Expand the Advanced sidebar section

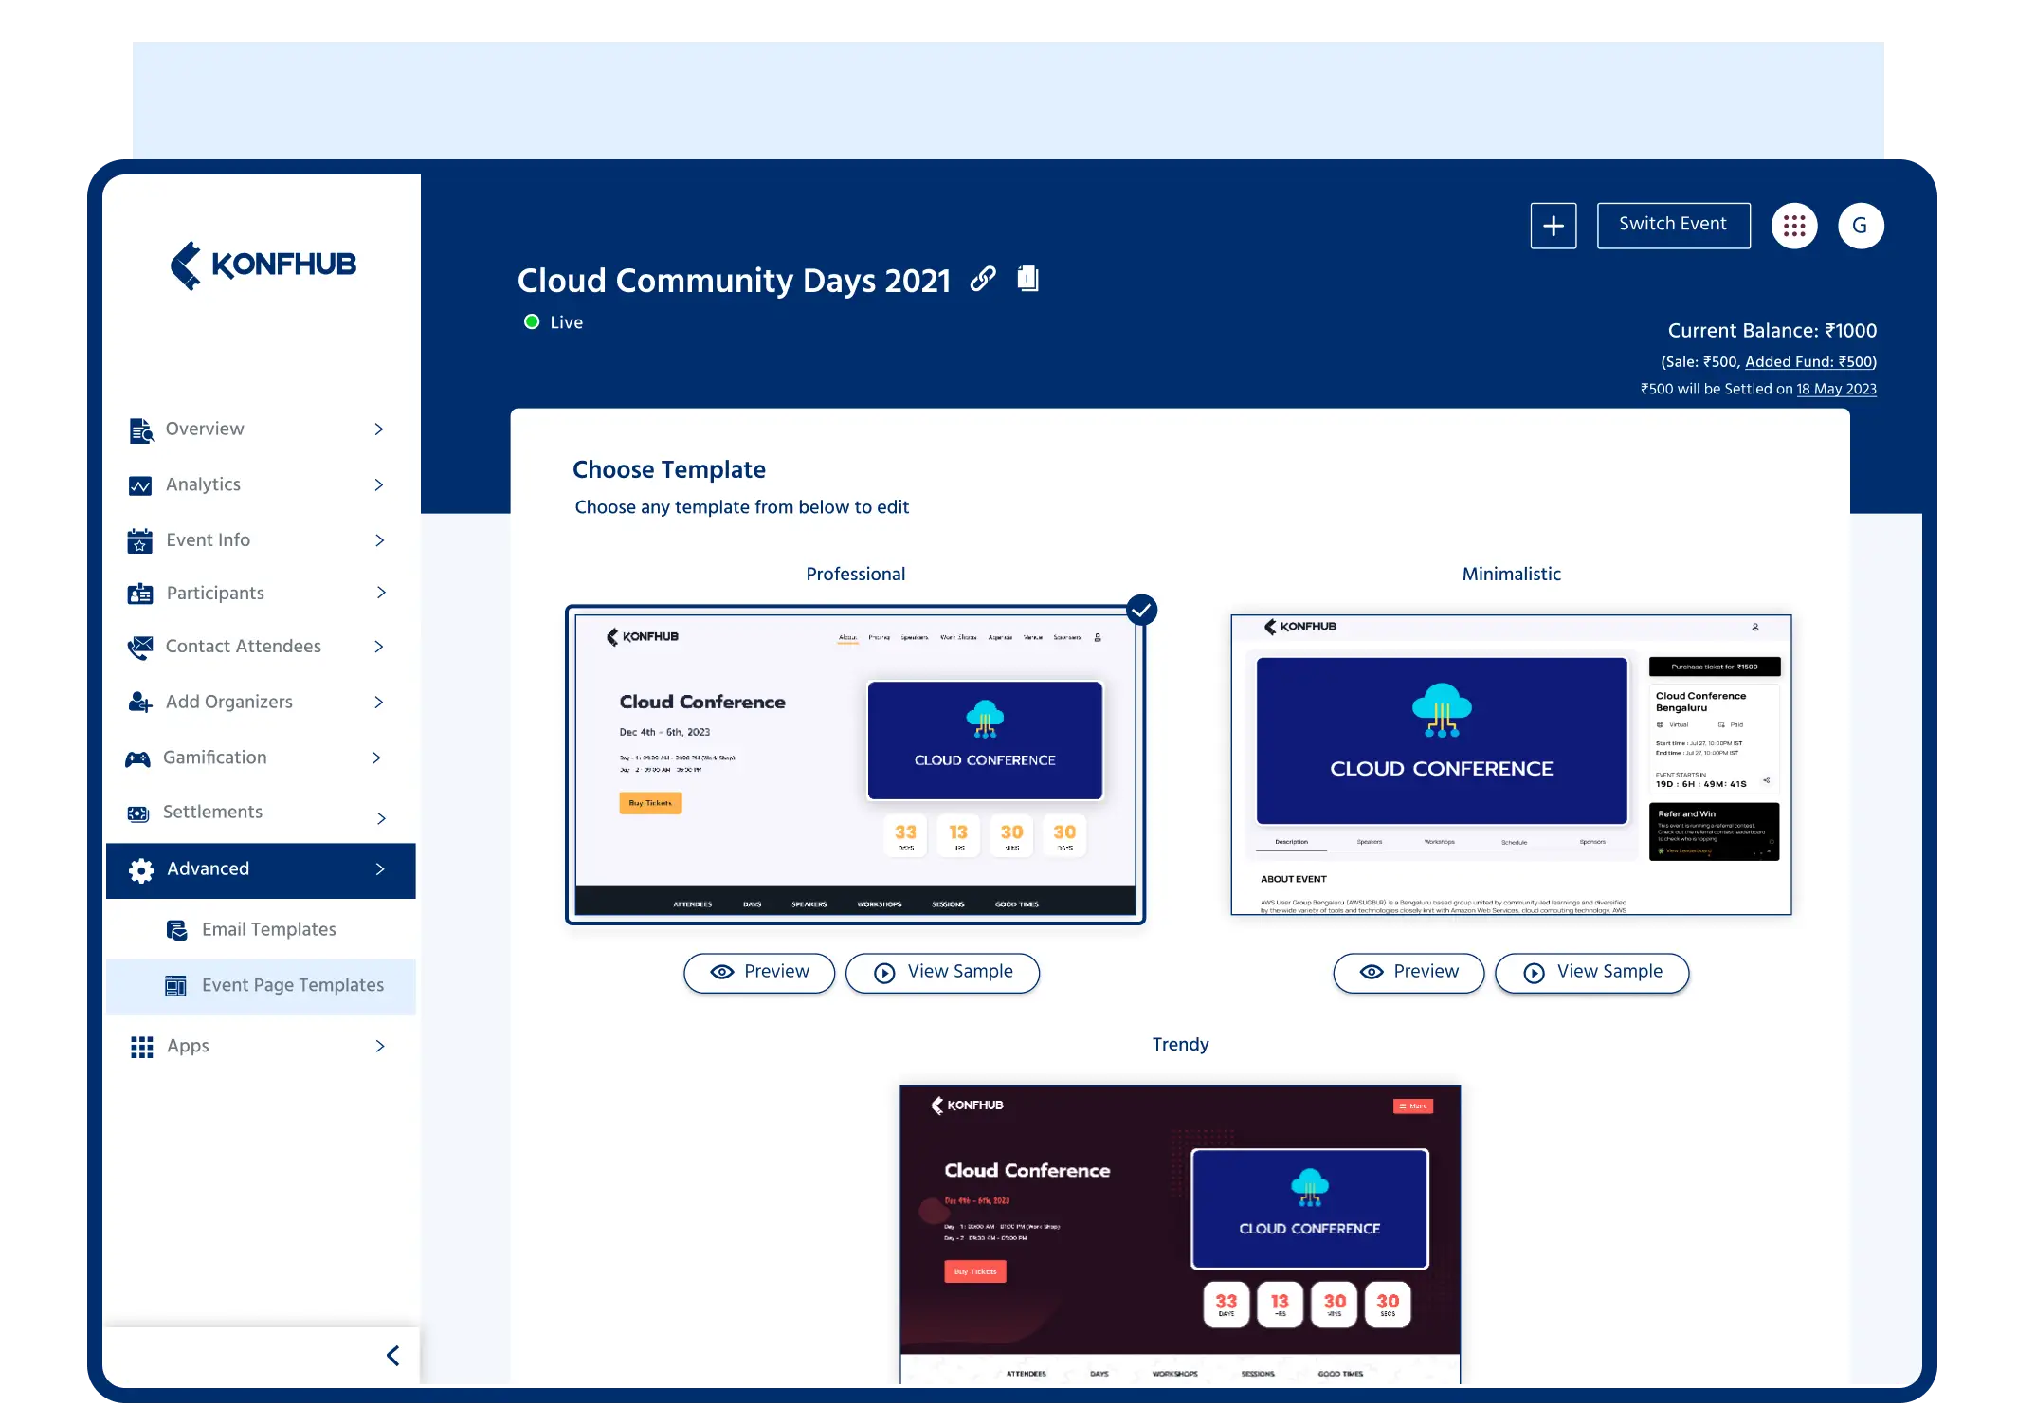261,869
